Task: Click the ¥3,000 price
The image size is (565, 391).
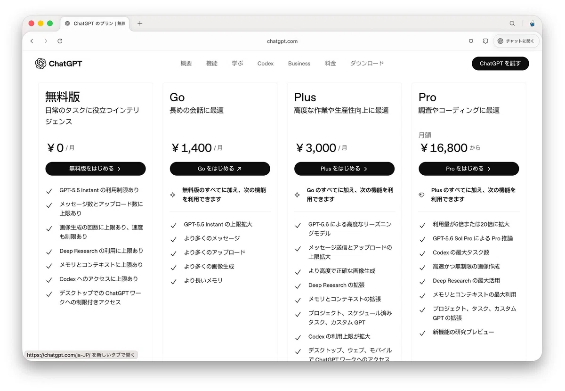Action: [x=315, y=148]
